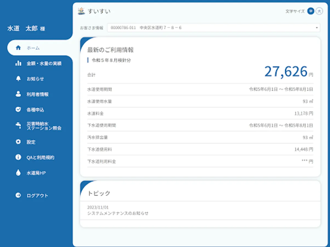The height and width of the screenshot is (247, 330).
Task: Select 大 to enlarge text size
Action: [x=319, y=12]
